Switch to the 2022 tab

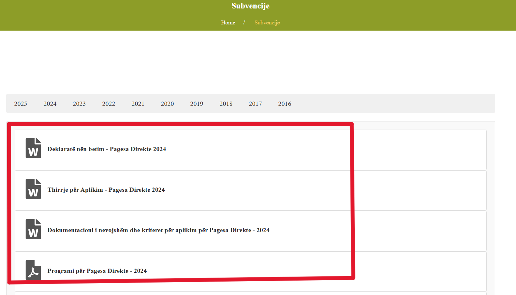(x=109, y=104)
